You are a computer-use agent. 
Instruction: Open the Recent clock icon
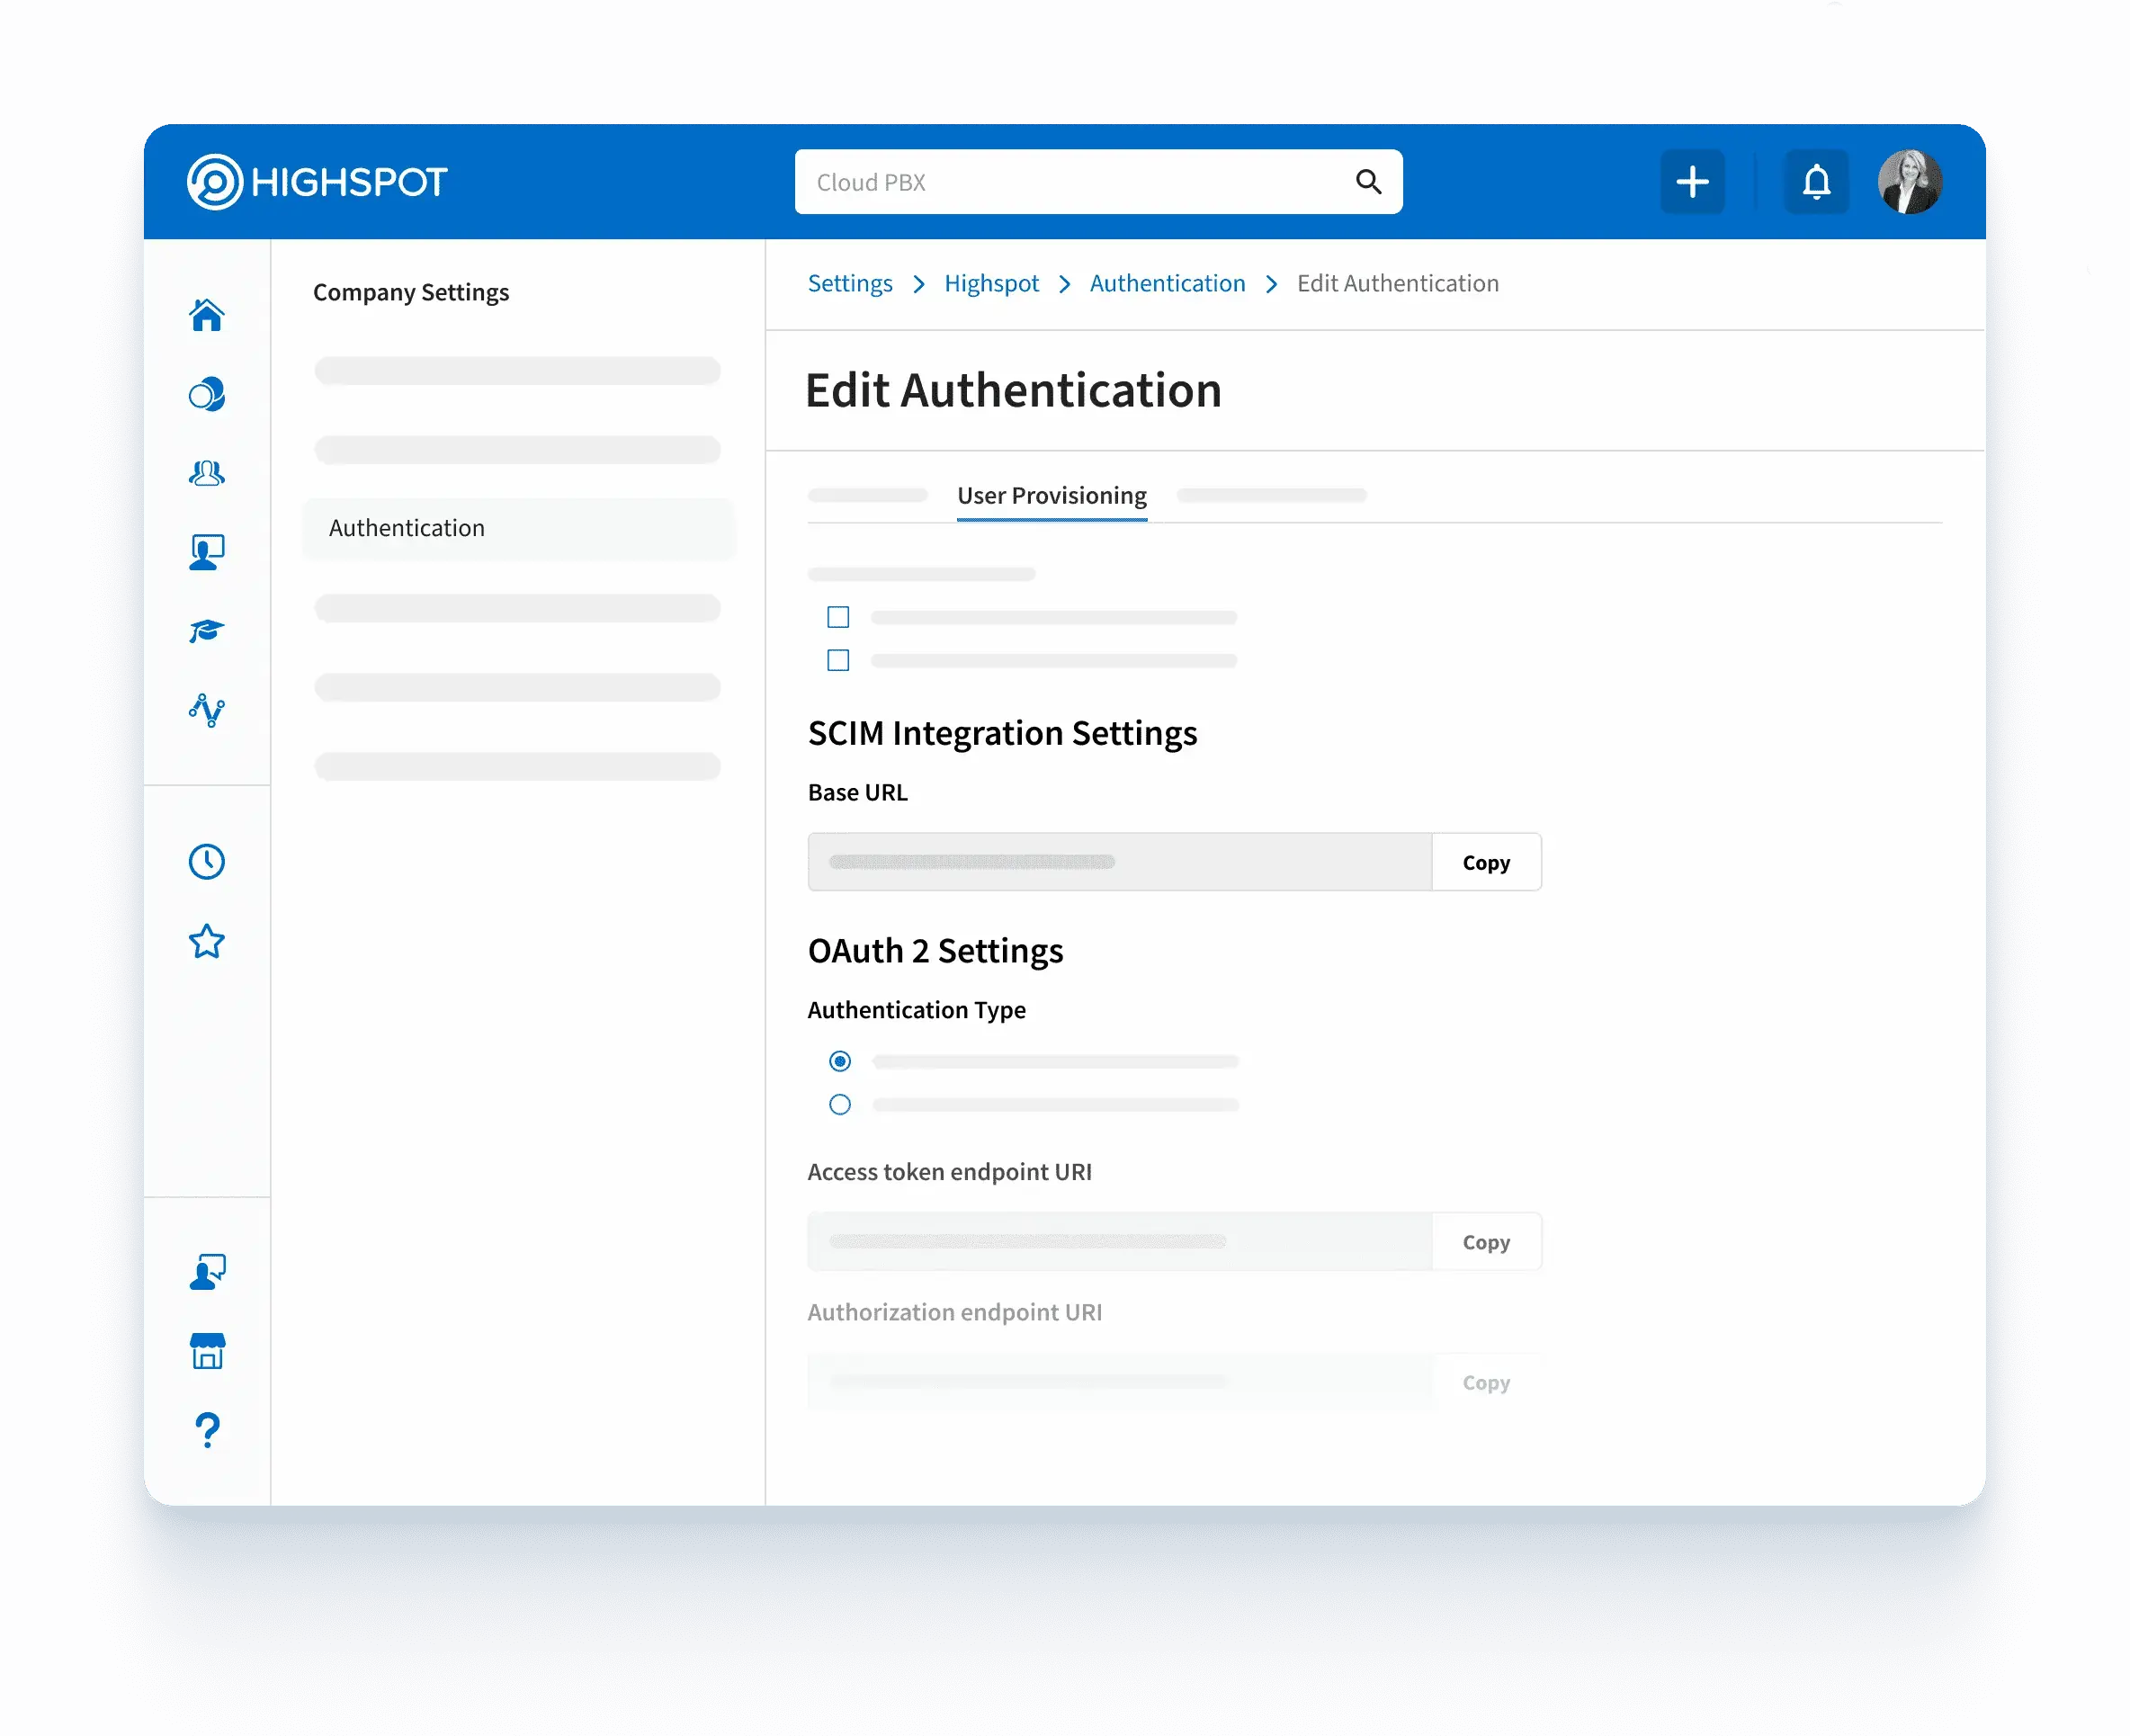pyautogui.click(x=207, y=862)
